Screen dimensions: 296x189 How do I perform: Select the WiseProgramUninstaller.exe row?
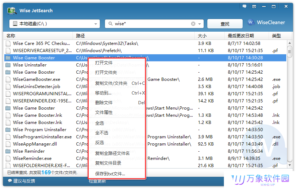tap(145, 137)
